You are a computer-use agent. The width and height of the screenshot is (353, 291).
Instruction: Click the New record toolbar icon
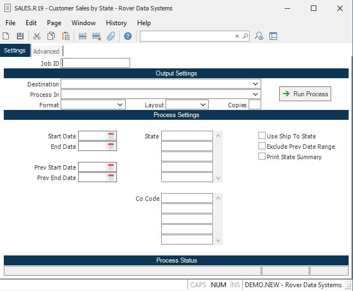point(6,36)
